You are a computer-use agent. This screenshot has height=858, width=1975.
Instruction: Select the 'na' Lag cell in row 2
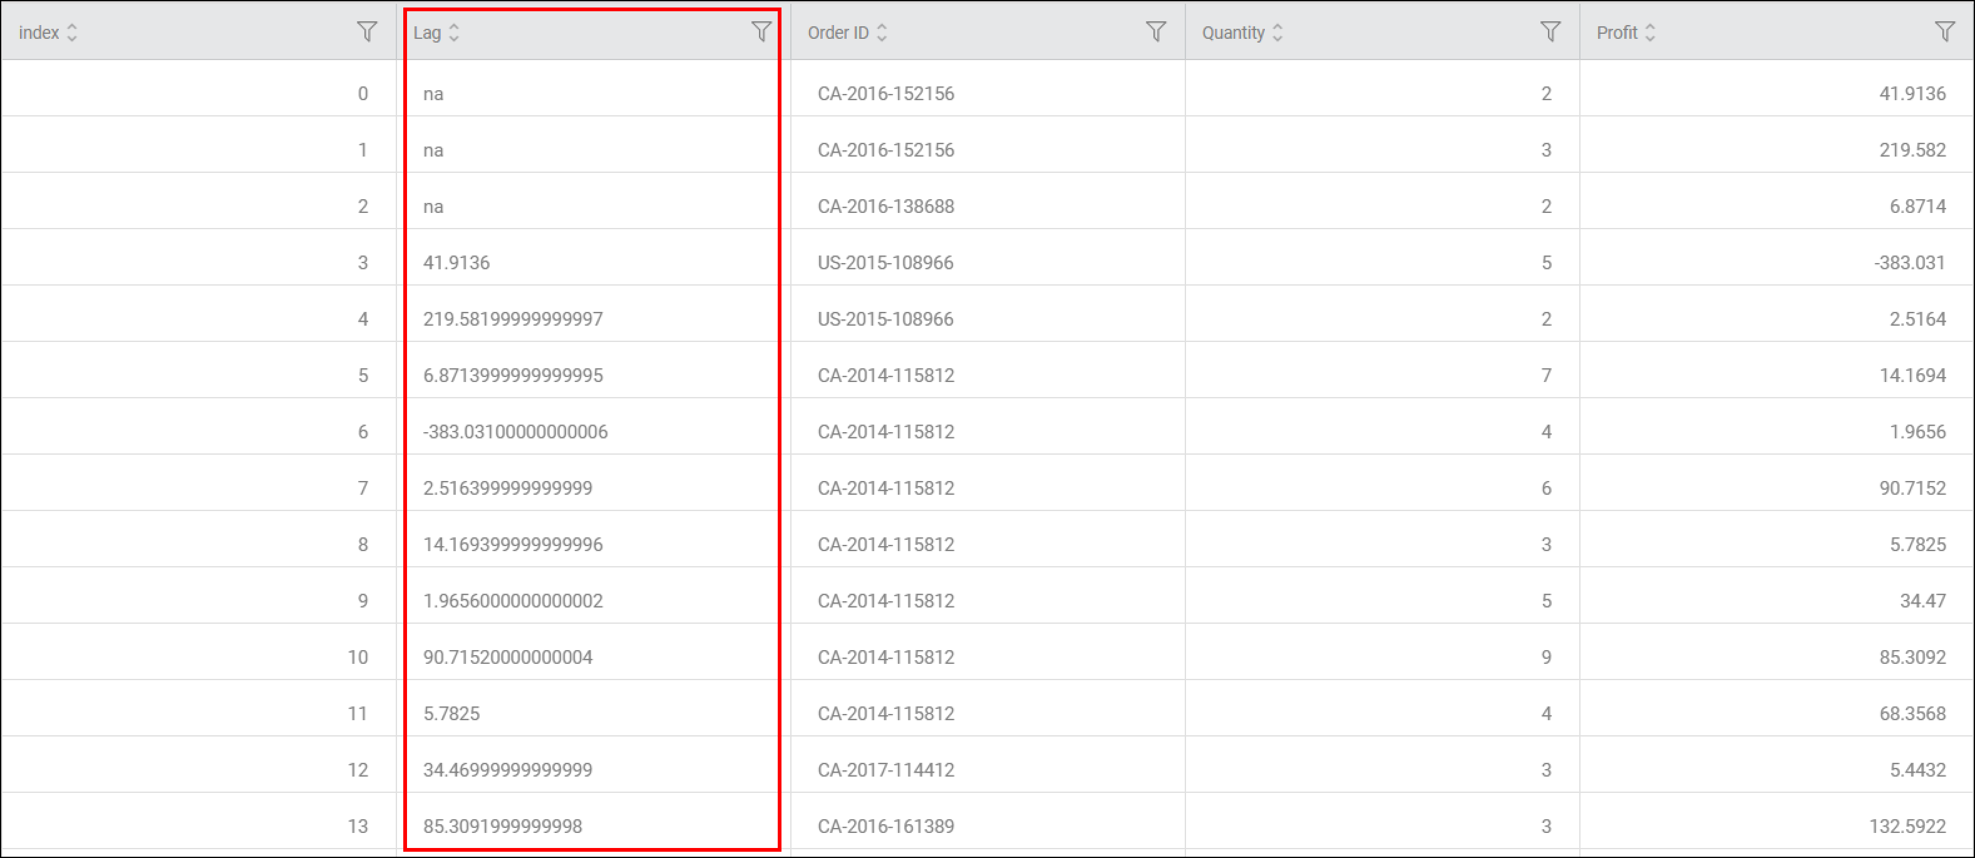pyautogui.click(x=433, y=206)
